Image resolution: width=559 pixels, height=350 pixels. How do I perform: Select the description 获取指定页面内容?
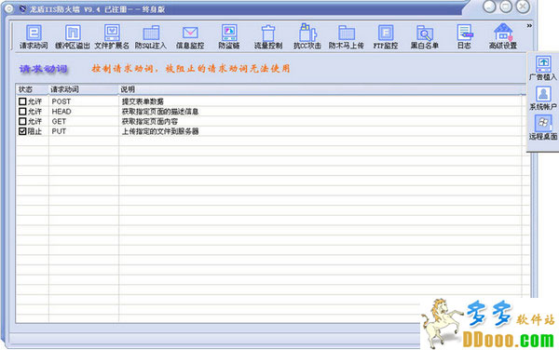pyautogui.click(x=150, y=121)
